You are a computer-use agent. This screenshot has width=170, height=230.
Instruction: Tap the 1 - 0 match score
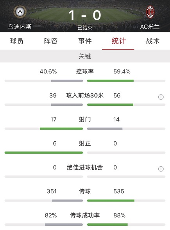coord(85,15)
